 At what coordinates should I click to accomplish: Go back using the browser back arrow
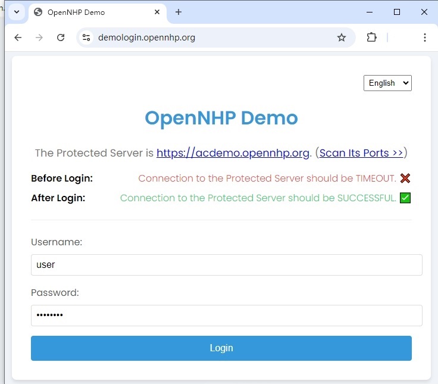click(18, 38)
